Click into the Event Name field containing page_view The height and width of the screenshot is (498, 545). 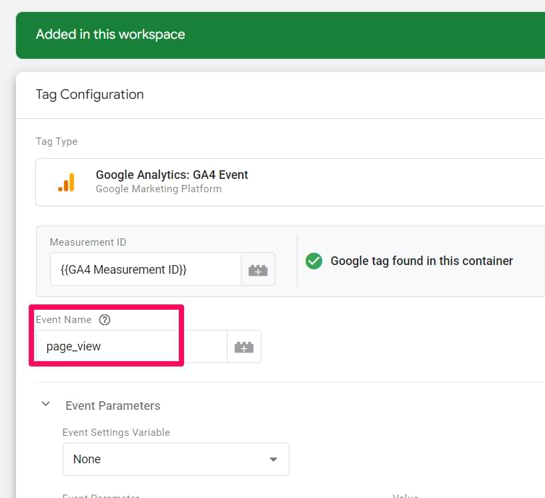coord(131,346)
